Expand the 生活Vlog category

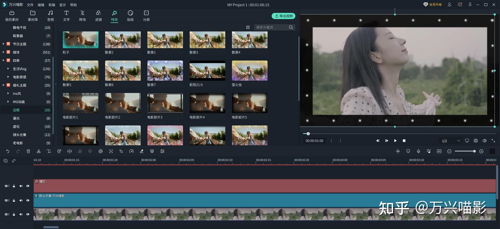click(x=8, y=69)
